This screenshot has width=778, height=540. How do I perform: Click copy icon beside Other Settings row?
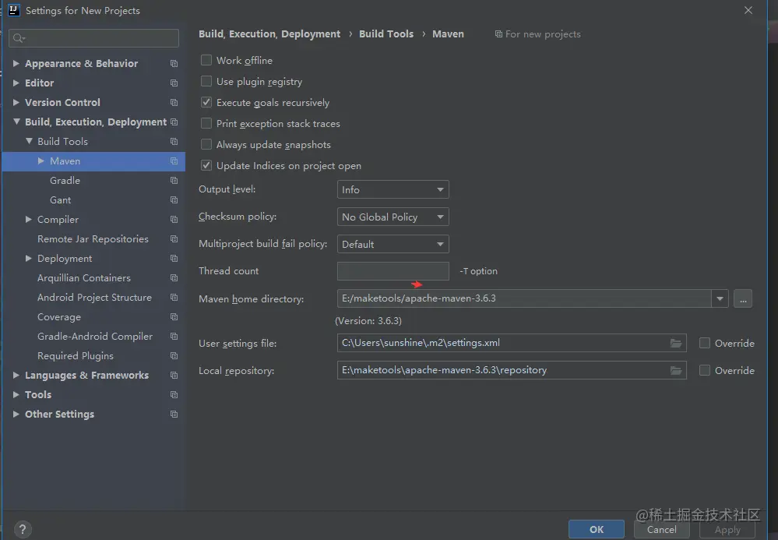[174, 414]
